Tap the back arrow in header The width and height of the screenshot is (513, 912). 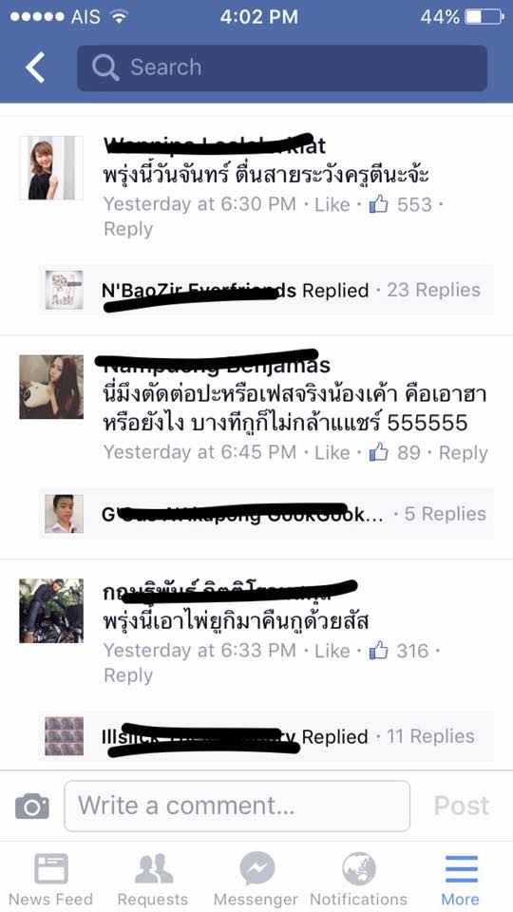point(35,67)
